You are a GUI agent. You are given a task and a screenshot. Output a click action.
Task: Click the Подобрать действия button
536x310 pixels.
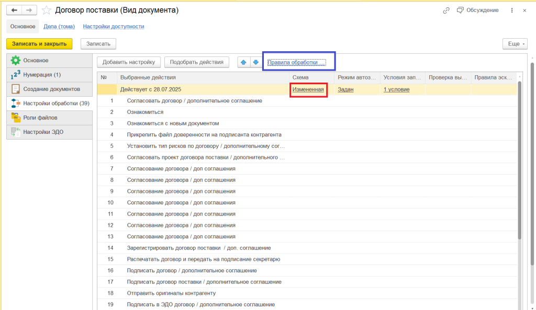(196, 62)
